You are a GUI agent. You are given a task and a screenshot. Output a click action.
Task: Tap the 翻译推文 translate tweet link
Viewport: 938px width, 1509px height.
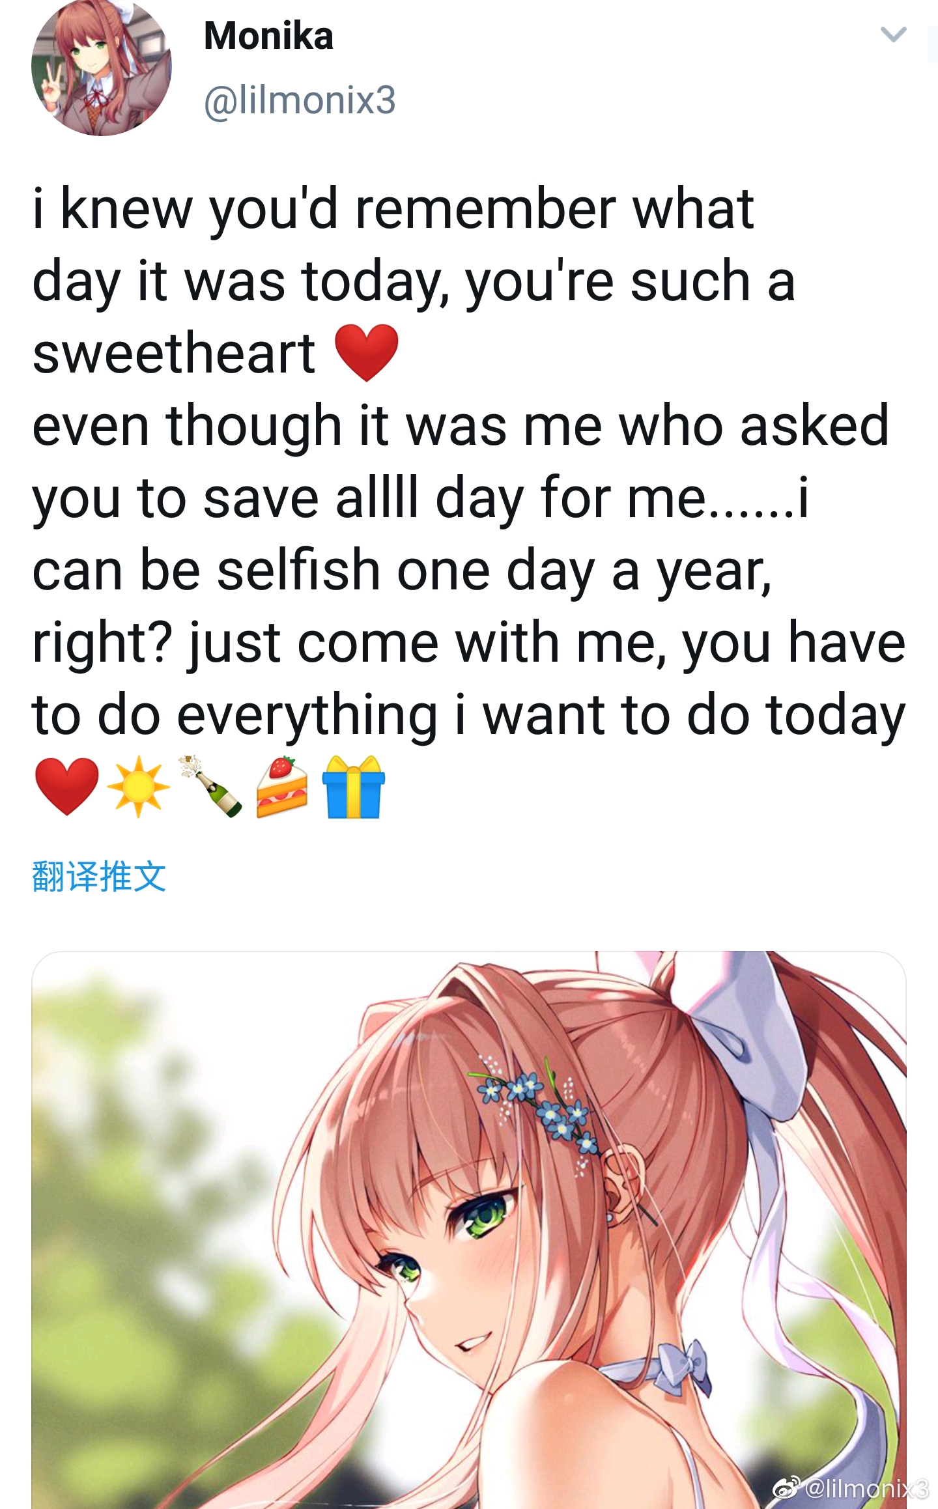pyautogui.click(x=99, y=876)
